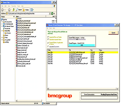This screenshot has width=122, height=107.
Task: Sort Explorer file list by Name column
Action: click(30, 16)
